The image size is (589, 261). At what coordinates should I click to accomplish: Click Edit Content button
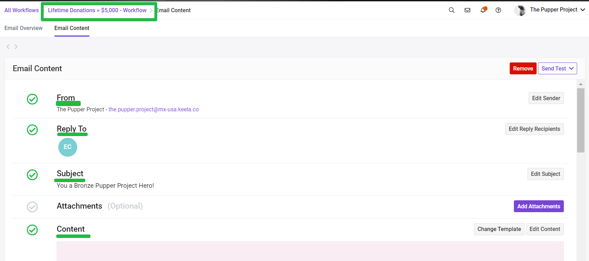click(x=545, y=229)
